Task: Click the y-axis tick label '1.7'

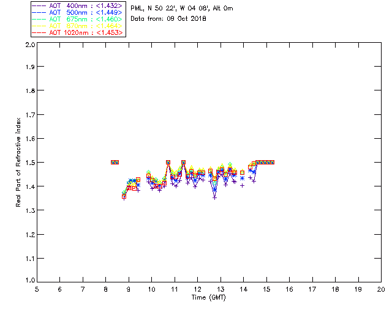Action: [x=30, y=115]
